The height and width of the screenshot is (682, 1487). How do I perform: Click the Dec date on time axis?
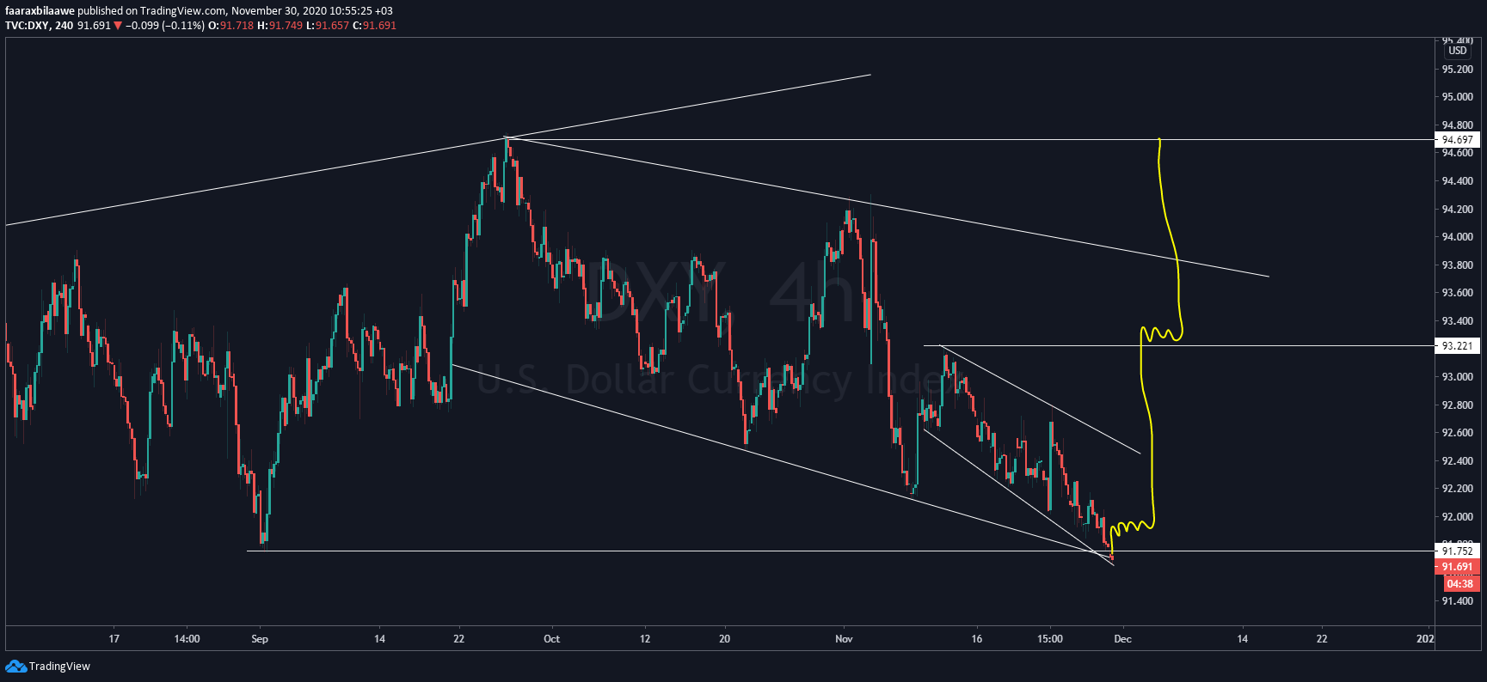(1122, 639)
